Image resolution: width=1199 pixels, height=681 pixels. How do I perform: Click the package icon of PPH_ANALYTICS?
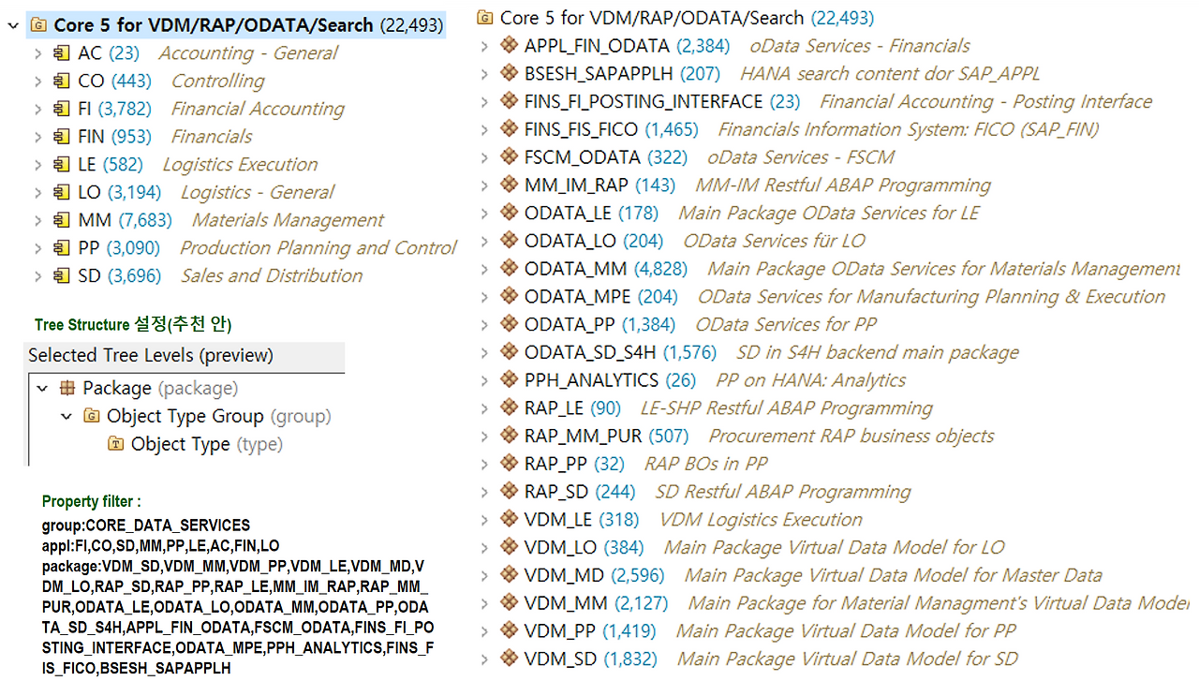[509, 380]
